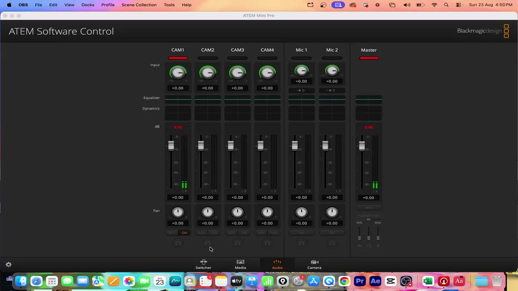Solo CAM1 with its headphone icon
Viewport: 518px width, 291px height.
click(178, 243)
